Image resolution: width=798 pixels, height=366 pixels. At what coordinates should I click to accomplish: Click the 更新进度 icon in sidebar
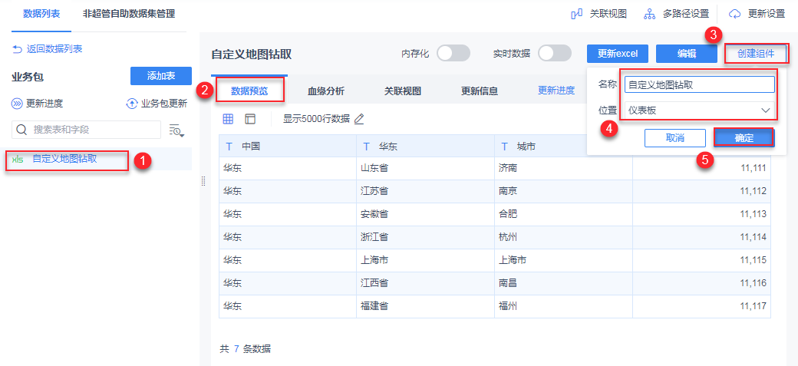pyautogui.click(x=17, y=104)
